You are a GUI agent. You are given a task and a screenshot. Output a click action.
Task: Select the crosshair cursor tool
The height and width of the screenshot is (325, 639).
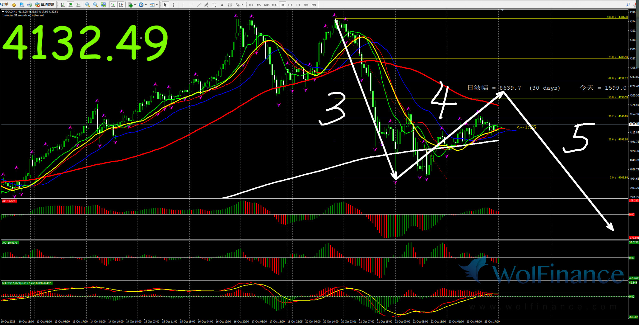tap(173, 5)
